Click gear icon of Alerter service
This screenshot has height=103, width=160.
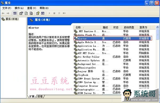click(x=75, y=39)
